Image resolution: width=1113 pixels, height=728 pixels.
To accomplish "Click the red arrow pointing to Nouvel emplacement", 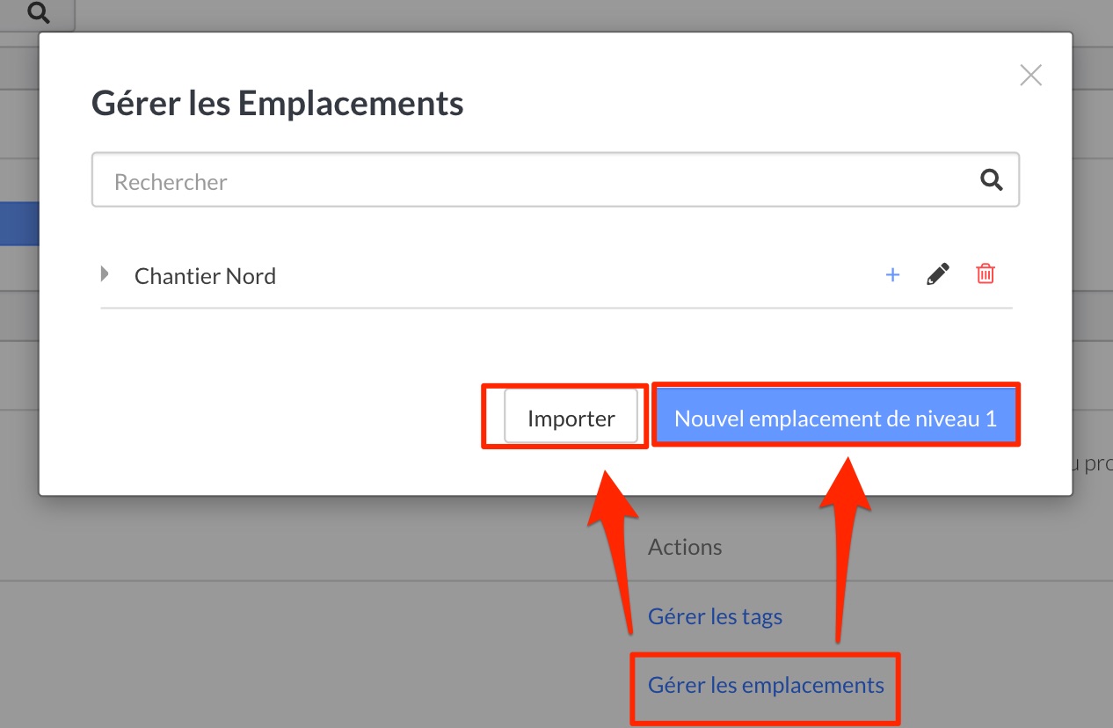I will tap(842, 545).
